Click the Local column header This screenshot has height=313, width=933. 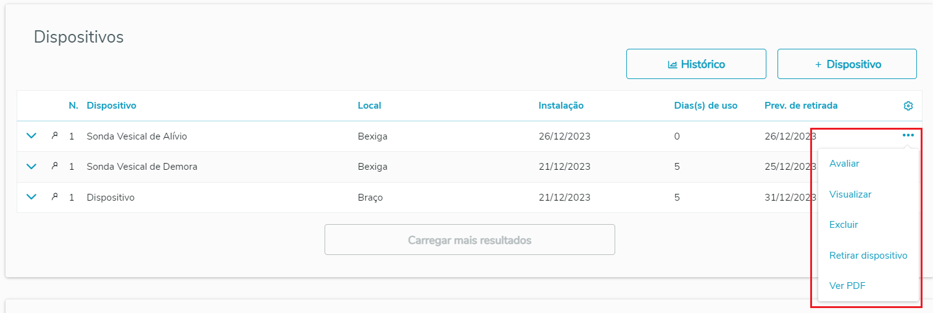(369, 106)
